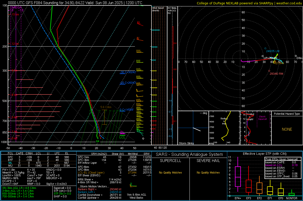The width and height of the screenshot is (303, 201).
Task: Click the Theta-E v. Pres inset label
Action: pyautogui.click(x=224, y=121)
